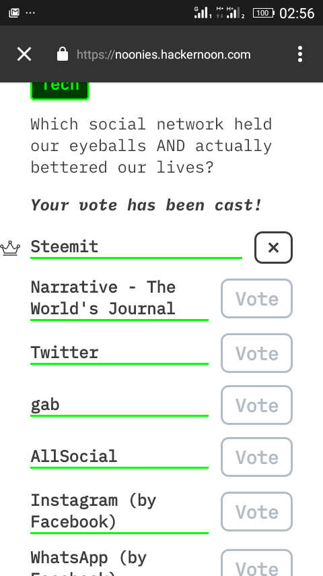Viewport: 323px width, 576px height.
Task: Tap the Gmail notification icon
Action: point(14,13)
